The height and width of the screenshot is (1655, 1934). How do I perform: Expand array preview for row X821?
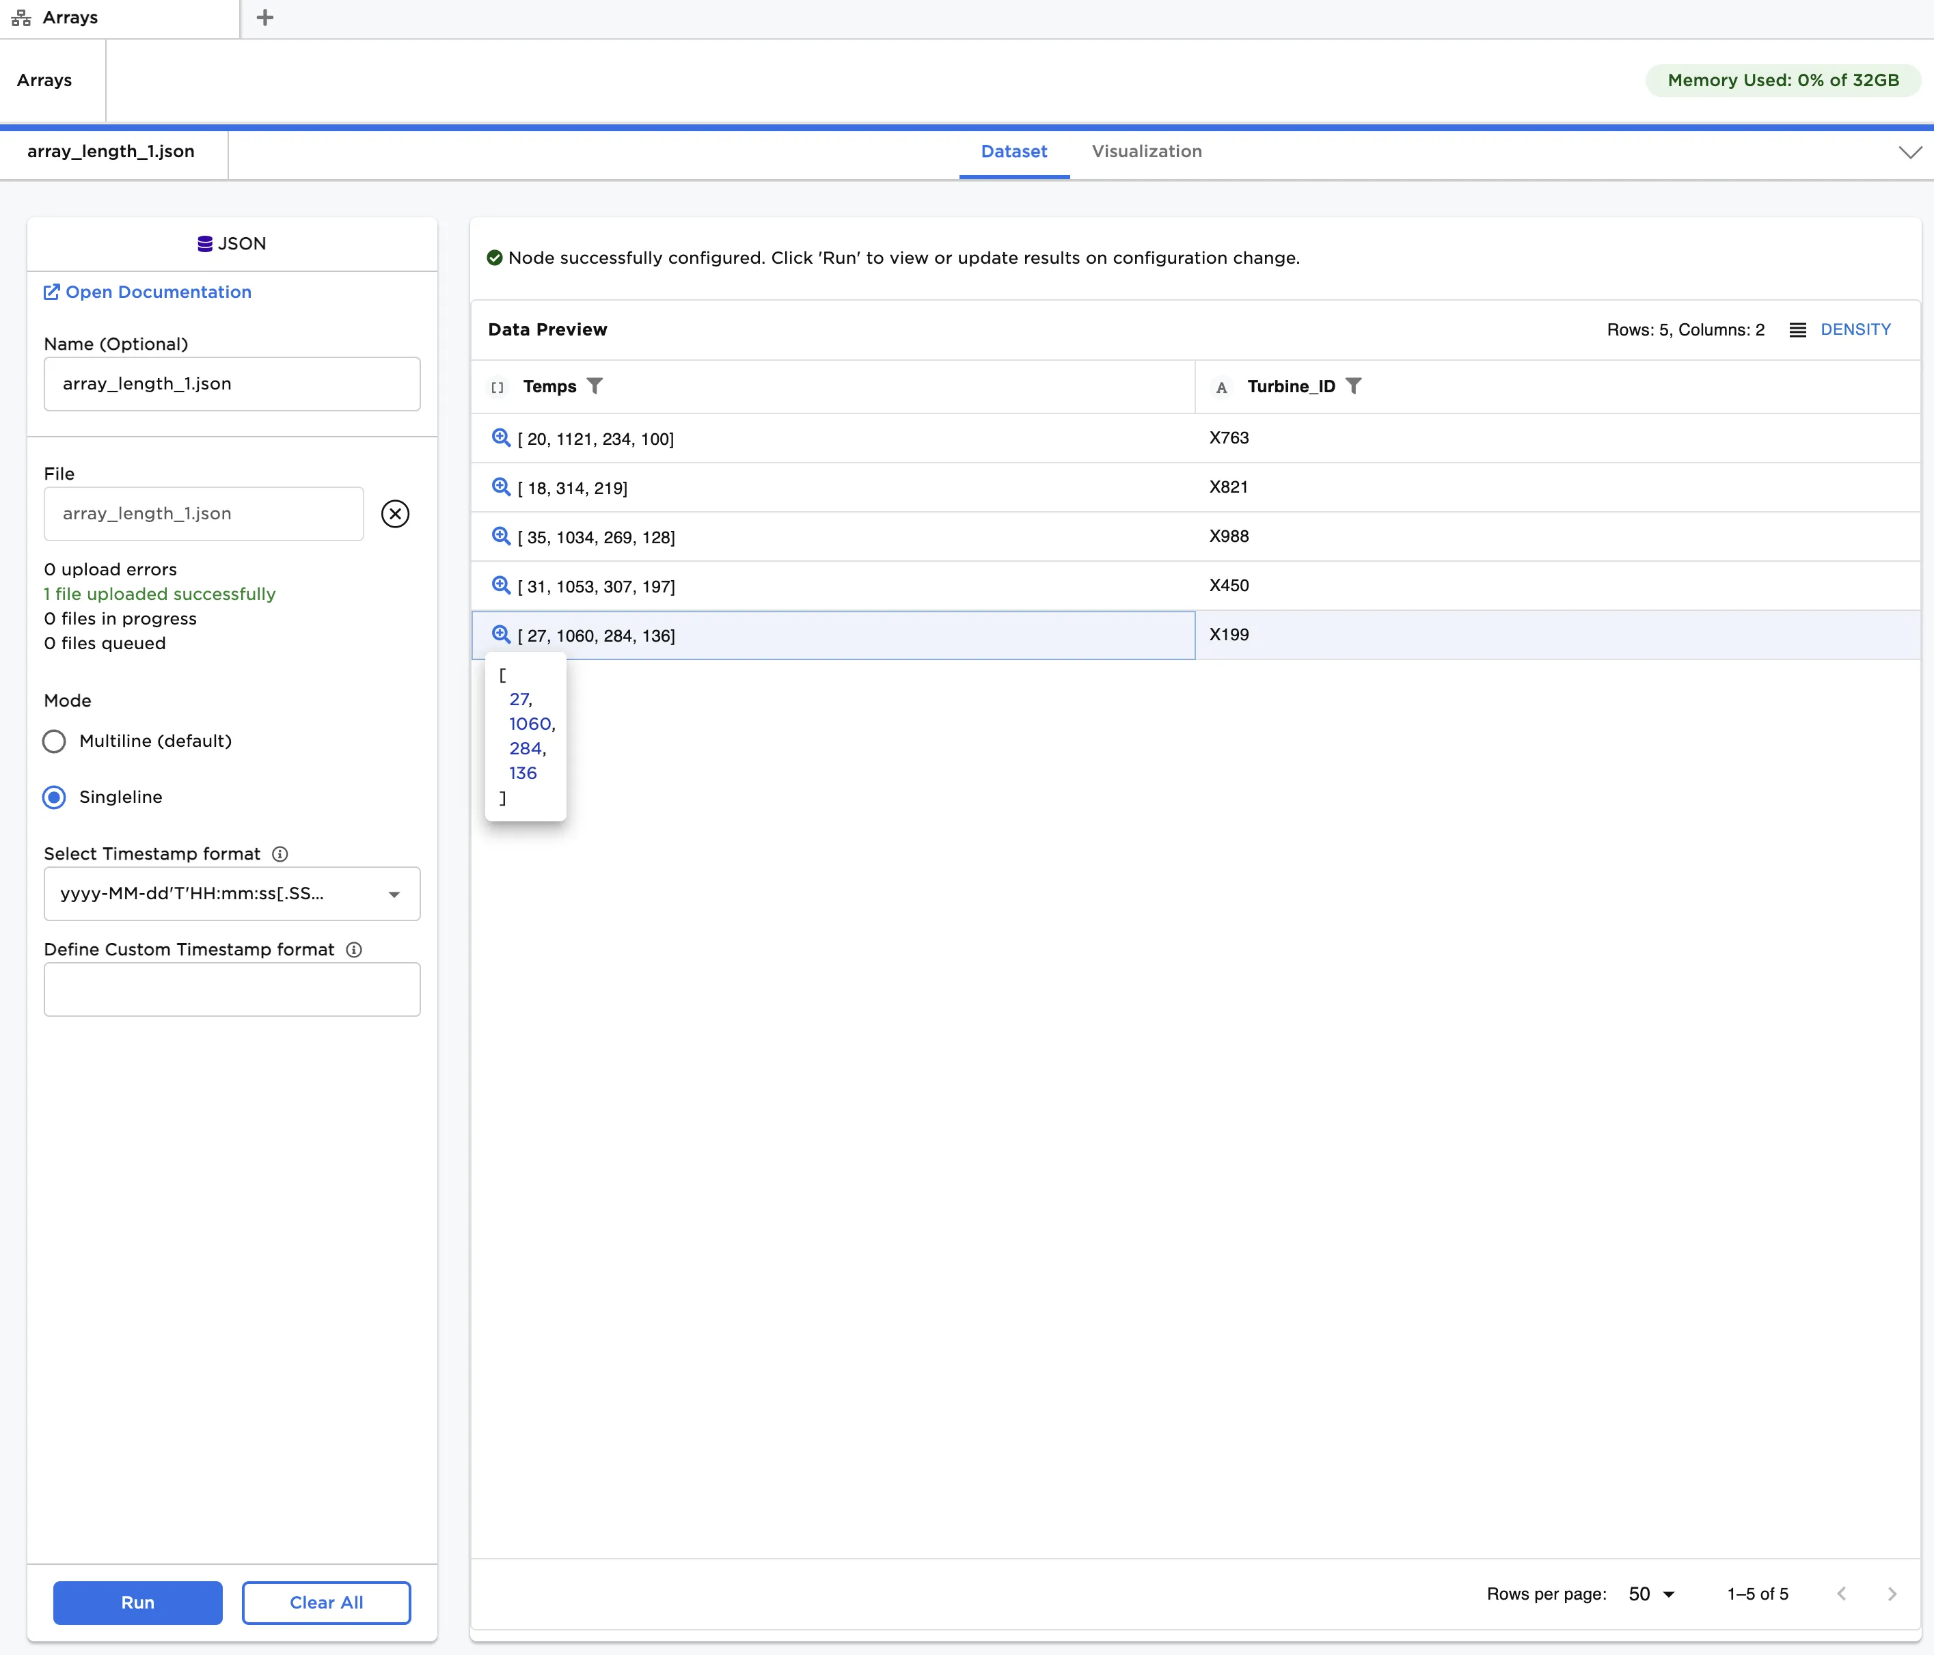[500, 487]
